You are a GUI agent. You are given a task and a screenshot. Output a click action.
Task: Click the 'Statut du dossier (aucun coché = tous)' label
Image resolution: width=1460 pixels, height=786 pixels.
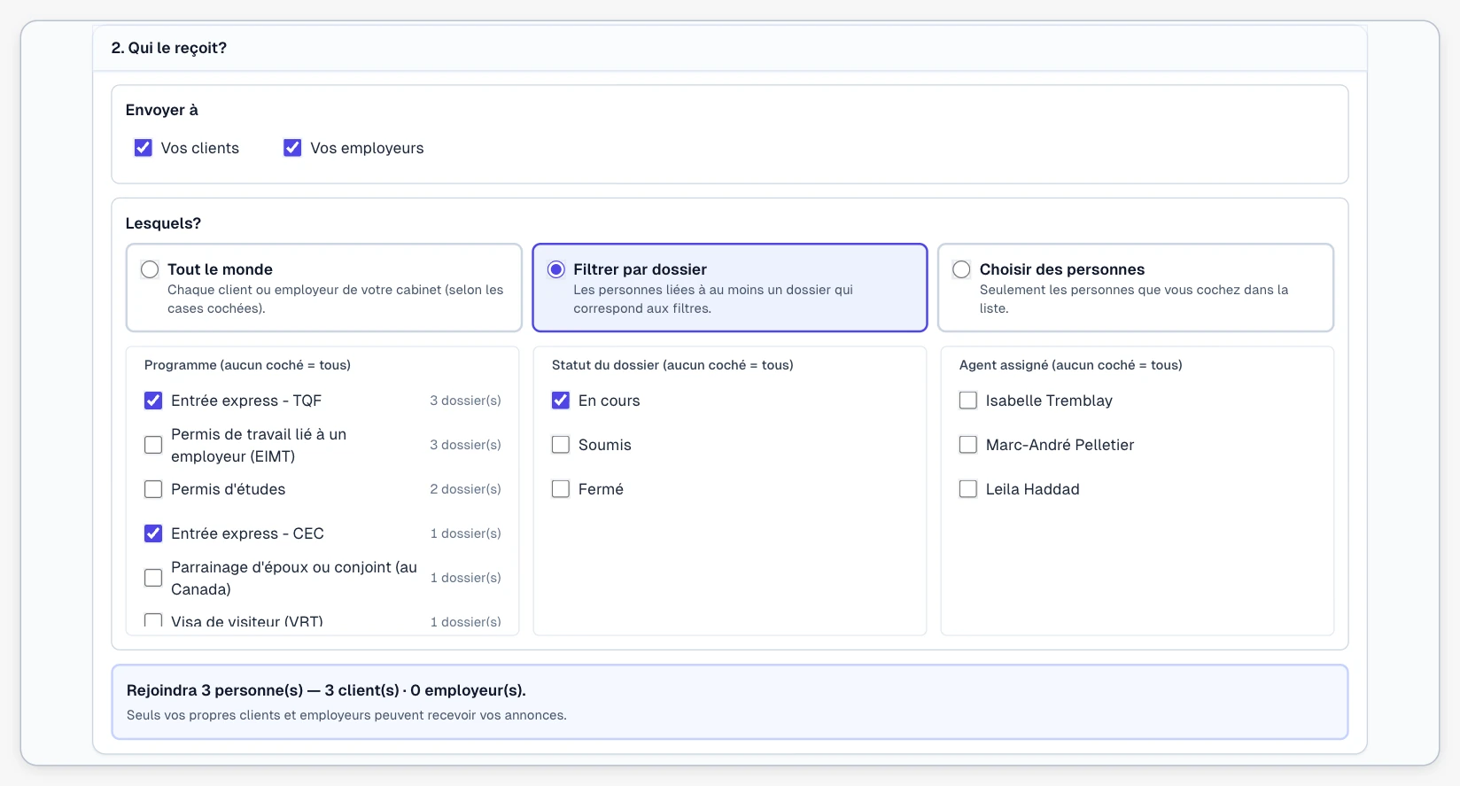672,365
